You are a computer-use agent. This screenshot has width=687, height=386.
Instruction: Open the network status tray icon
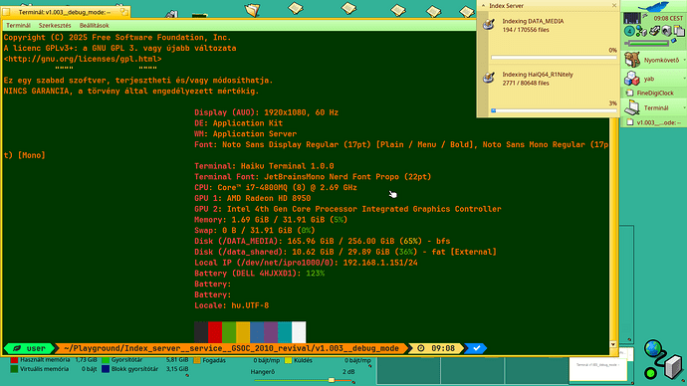[x=641, y=31]
